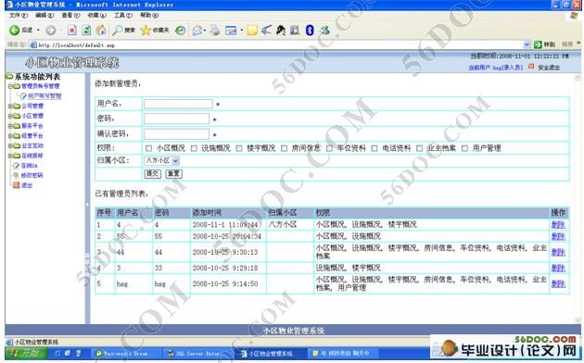The image size is (584, 363).
Task: Click the IE Forward arrow button
Action: pos(51,31)
